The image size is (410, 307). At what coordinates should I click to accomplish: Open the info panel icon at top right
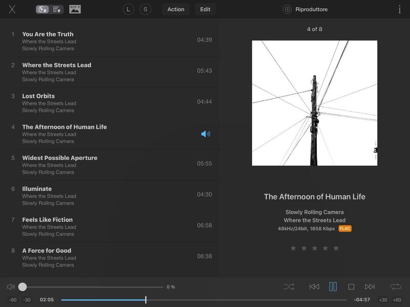[x=400, y=9]
